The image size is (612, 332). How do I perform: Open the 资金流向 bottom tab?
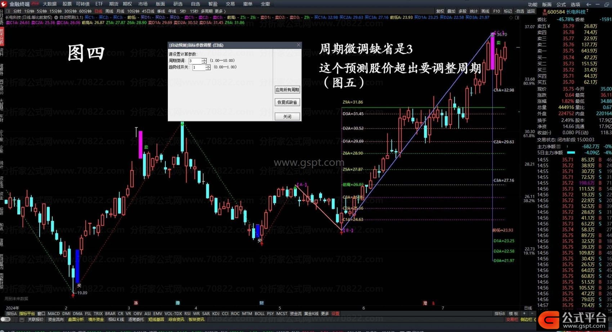[x=56, y=319]
